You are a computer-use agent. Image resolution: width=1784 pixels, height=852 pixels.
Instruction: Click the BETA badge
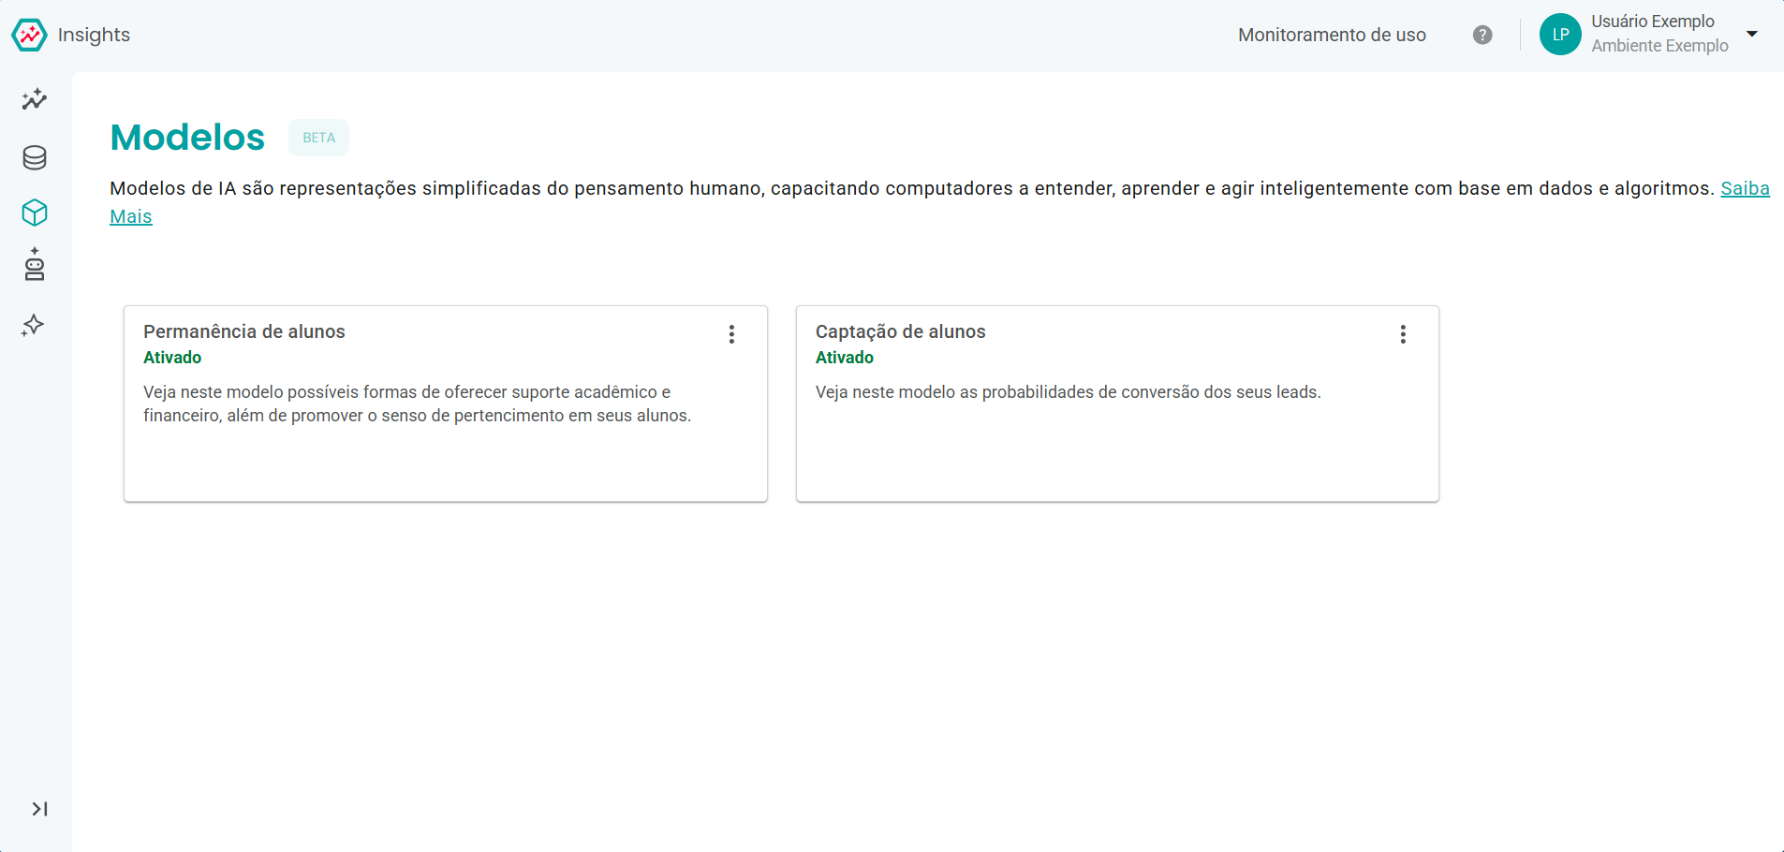[318, 138]
